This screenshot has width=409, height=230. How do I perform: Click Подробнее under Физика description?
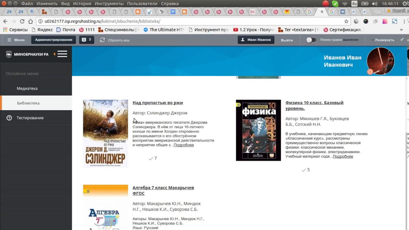click(x=343, y=157)
